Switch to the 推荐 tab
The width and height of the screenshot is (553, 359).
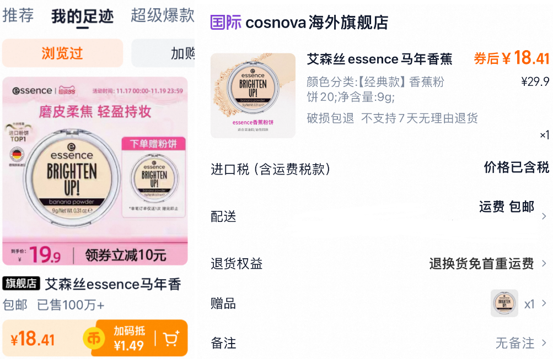tap(18, 15)
